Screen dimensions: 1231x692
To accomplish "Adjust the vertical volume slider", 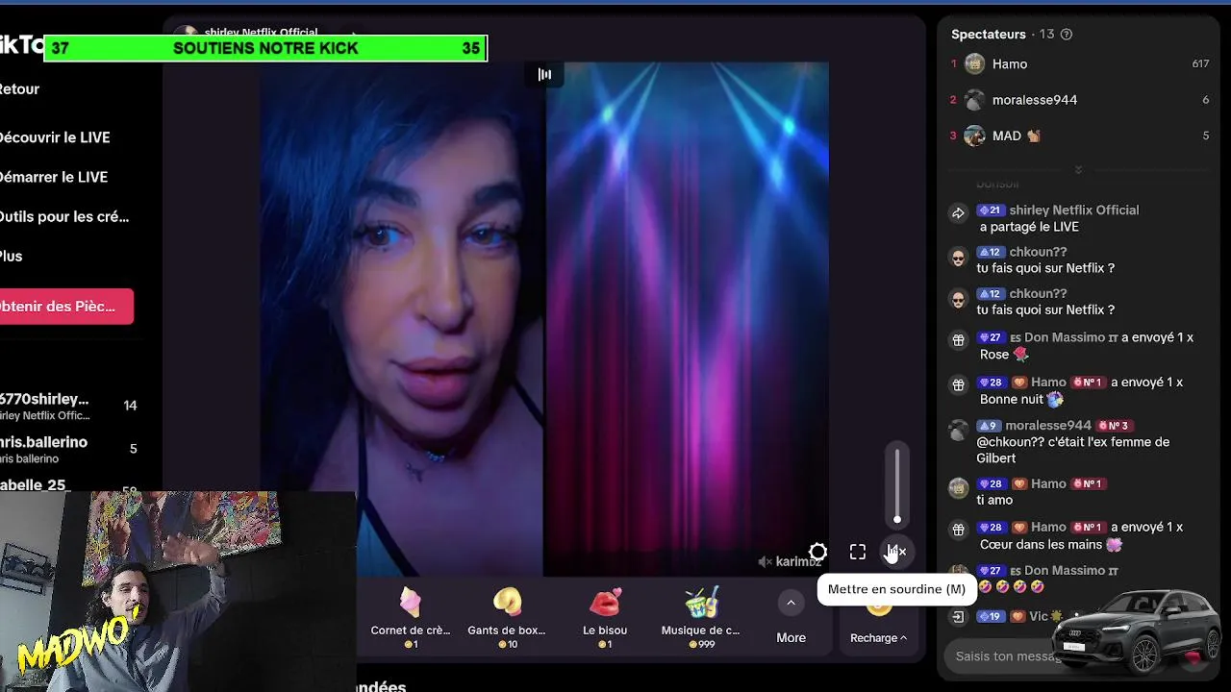I will (897, 486).
